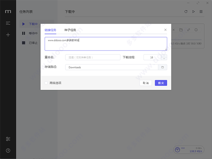Click the 提交 button
The height and width of the screenshot is (159, 212).
(161, 83)
